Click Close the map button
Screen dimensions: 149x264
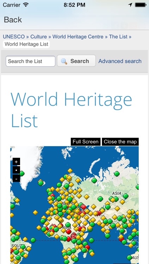pos(120,142)
